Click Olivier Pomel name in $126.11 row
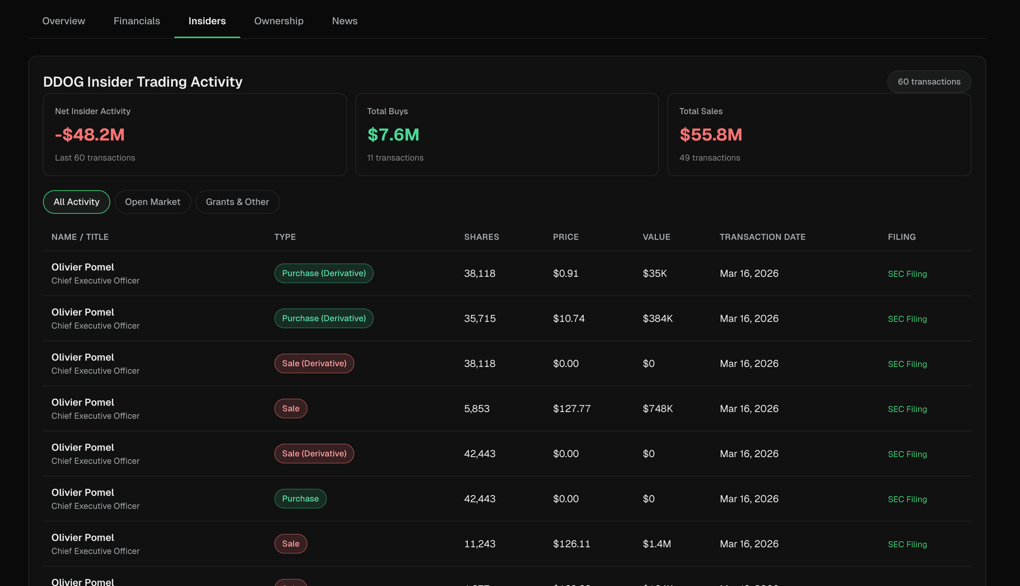 82,538
